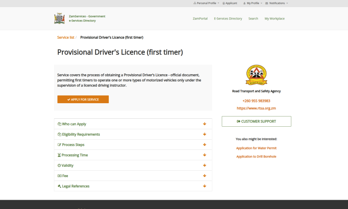Open the Notifications dropdown
348x209 pixels.
[x=277, y=3]
